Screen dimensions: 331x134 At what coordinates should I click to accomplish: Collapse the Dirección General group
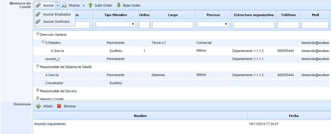[x=38, y=34]
